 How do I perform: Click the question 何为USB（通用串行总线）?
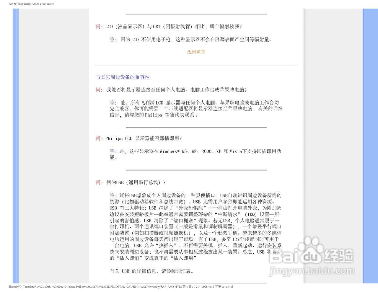point(131,182)
